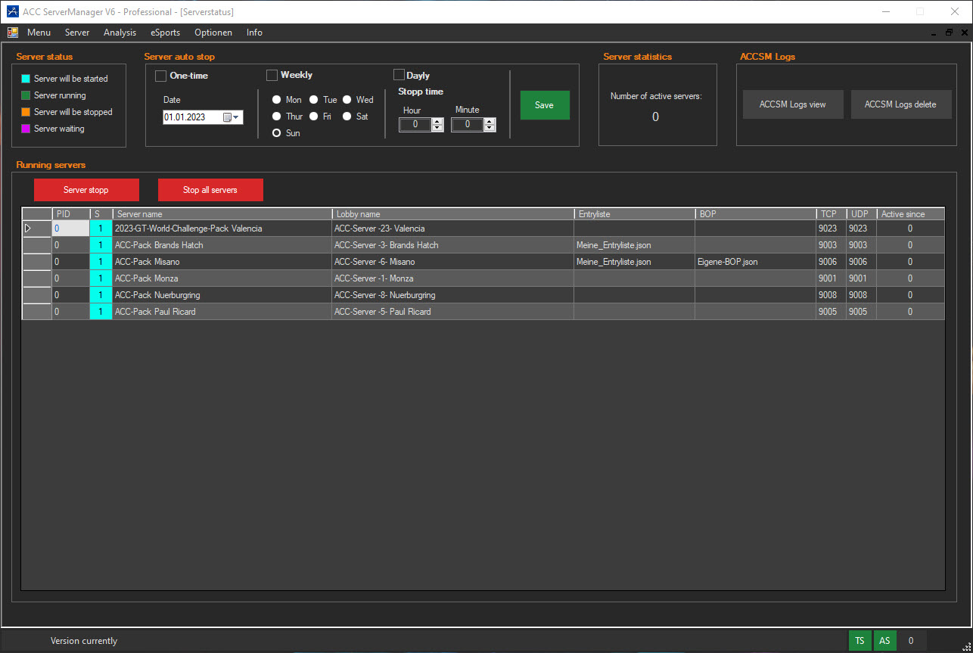The height and width of the screenshot is (653, 973).
Task: Increase the Stopp time Hour value
Action: (x=437, y=121)
